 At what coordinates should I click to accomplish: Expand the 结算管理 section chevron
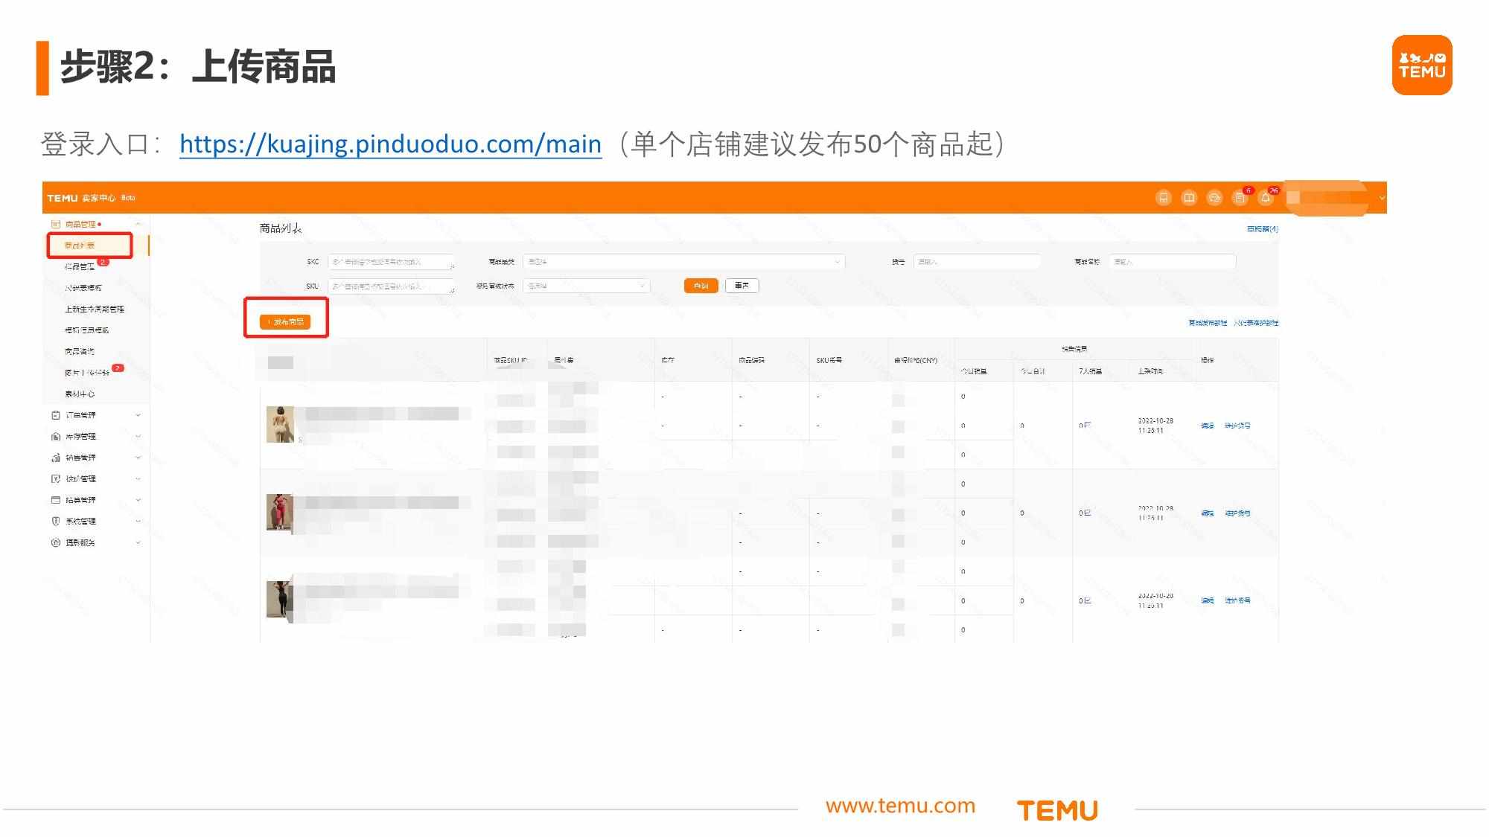138,500
